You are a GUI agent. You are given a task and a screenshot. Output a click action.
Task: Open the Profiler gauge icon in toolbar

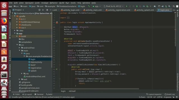[144, 6]
